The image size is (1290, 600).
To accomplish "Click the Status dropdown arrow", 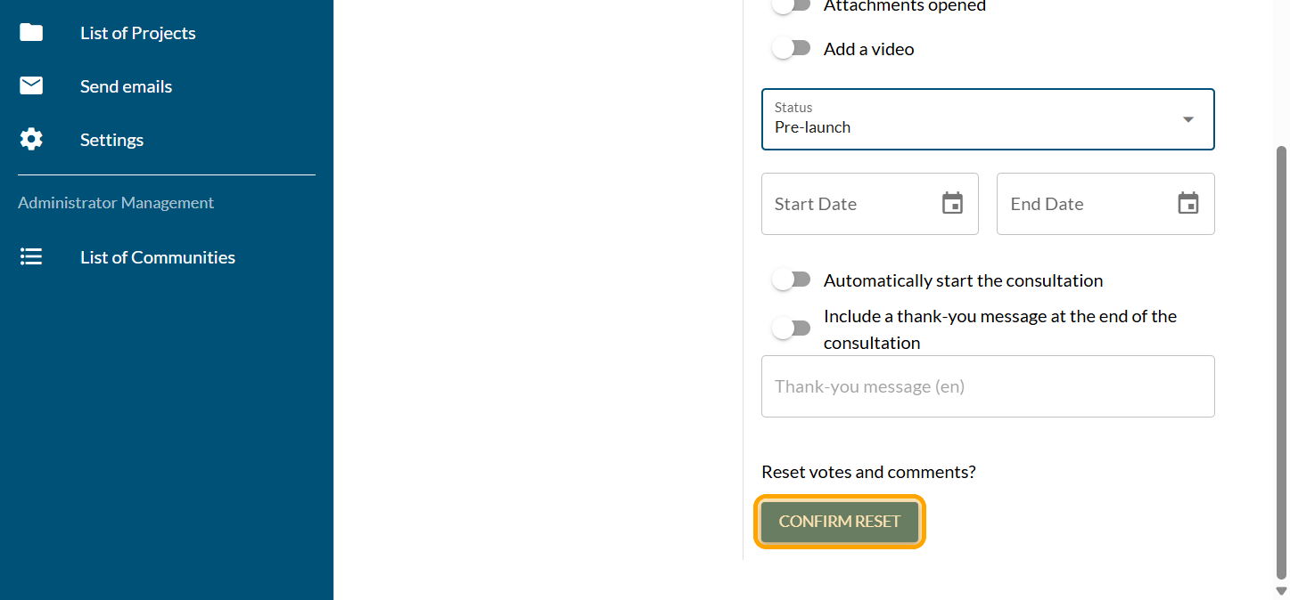I will [x=1187, y=119].
